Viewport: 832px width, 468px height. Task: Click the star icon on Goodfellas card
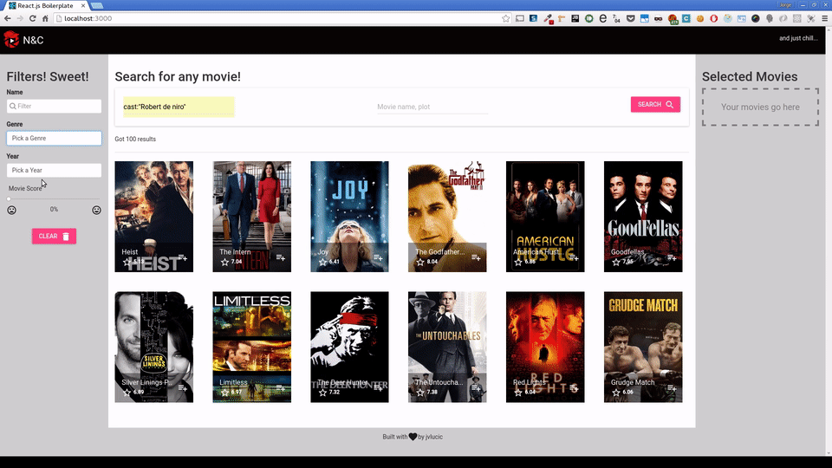pyautogui.click(x=616, y=262)
